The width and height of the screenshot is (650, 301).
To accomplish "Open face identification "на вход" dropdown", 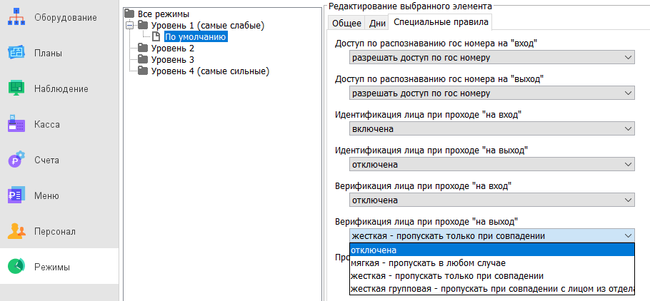I will (491, 128).
